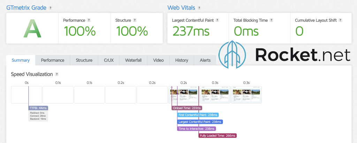The image size is (357, 143).
Task: Click Largest Contentful Paint: 238ms marker
Action: coord(200,122)
